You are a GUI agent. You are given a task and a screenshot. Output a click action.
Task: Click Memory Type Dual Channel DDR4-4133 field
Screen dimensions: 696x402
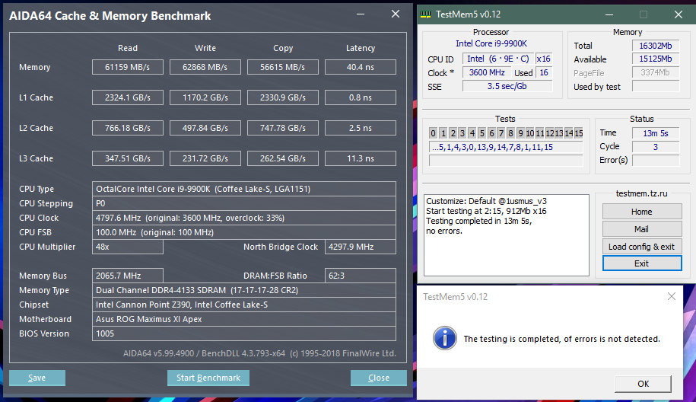tap(243, 290)
